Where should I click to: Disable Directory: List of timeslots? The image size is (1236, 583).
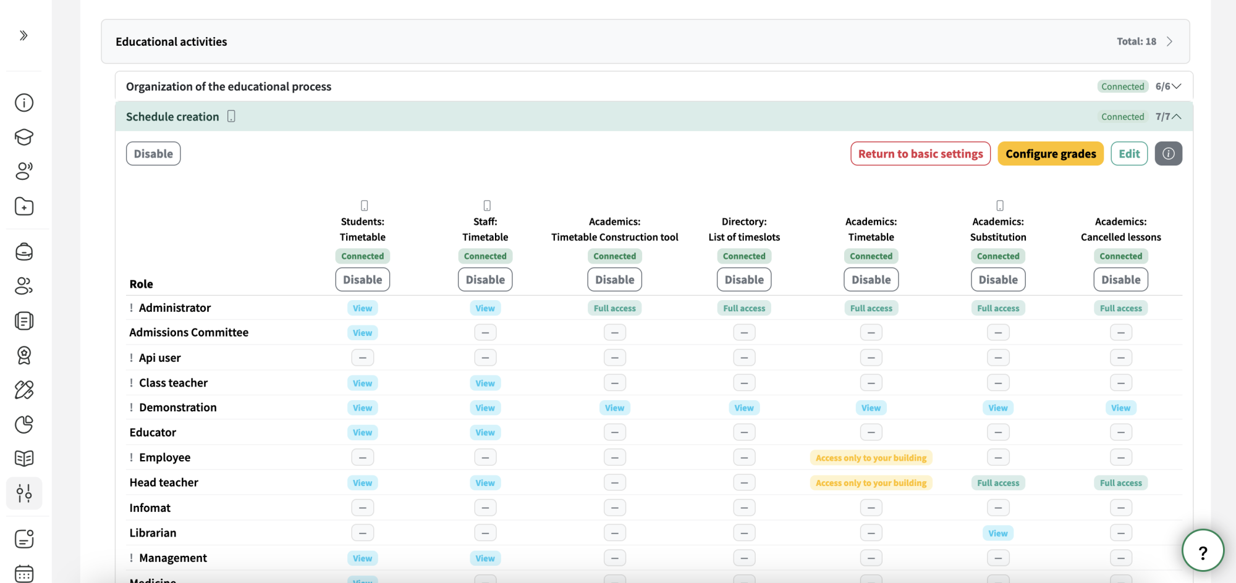744,280
